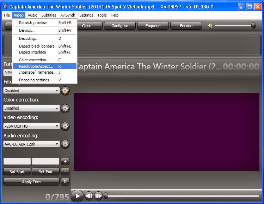Open the AAC-LC ABR 128k audio dropdown

point(31,144)
